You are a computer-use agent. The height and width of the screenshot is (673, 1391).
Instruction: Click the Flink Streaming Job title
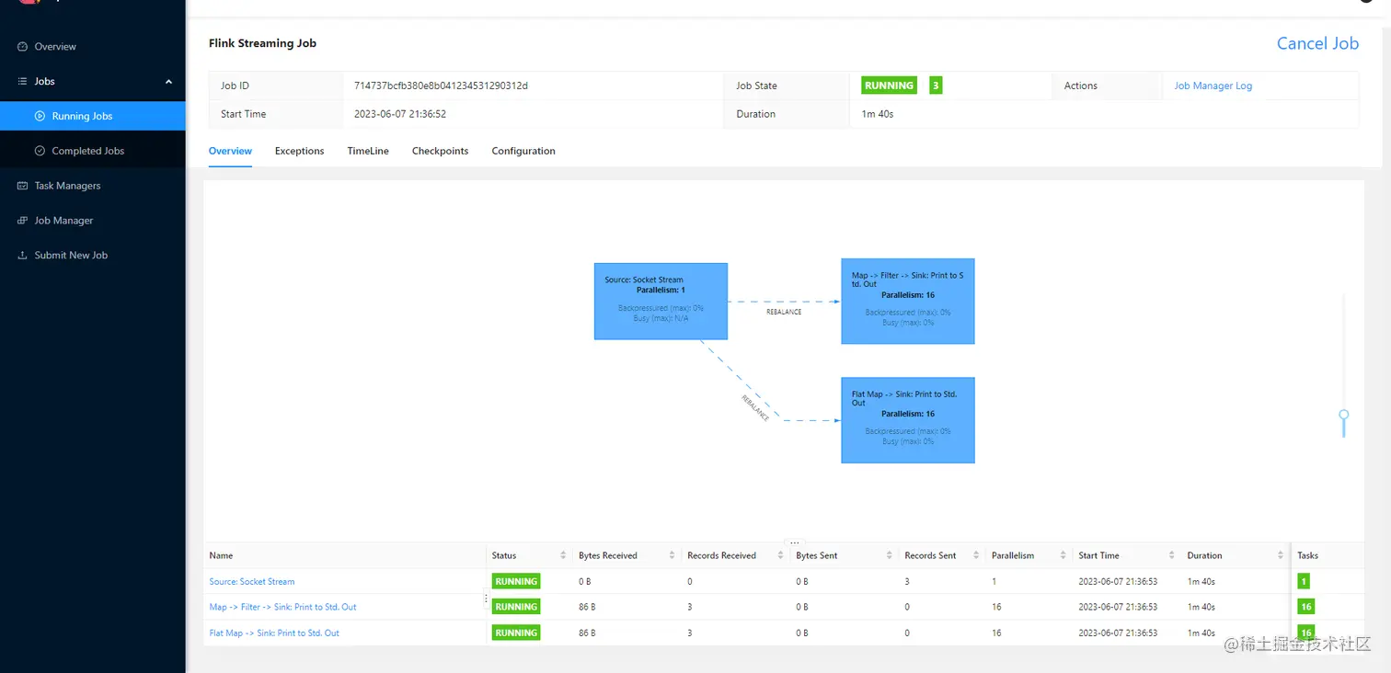click(262, 43)
